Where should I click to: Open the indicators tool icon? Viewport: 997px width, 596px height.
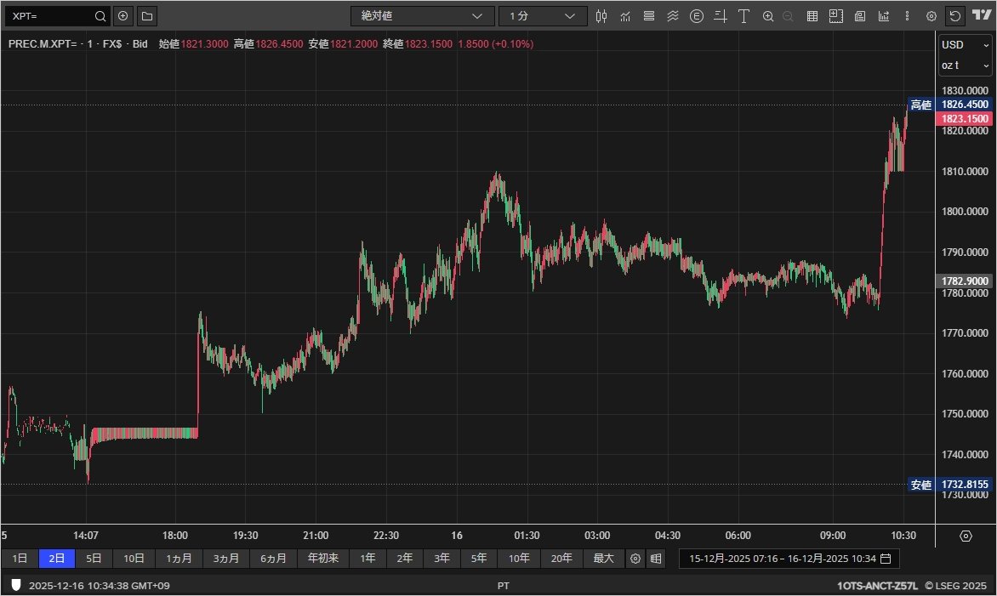624,15
